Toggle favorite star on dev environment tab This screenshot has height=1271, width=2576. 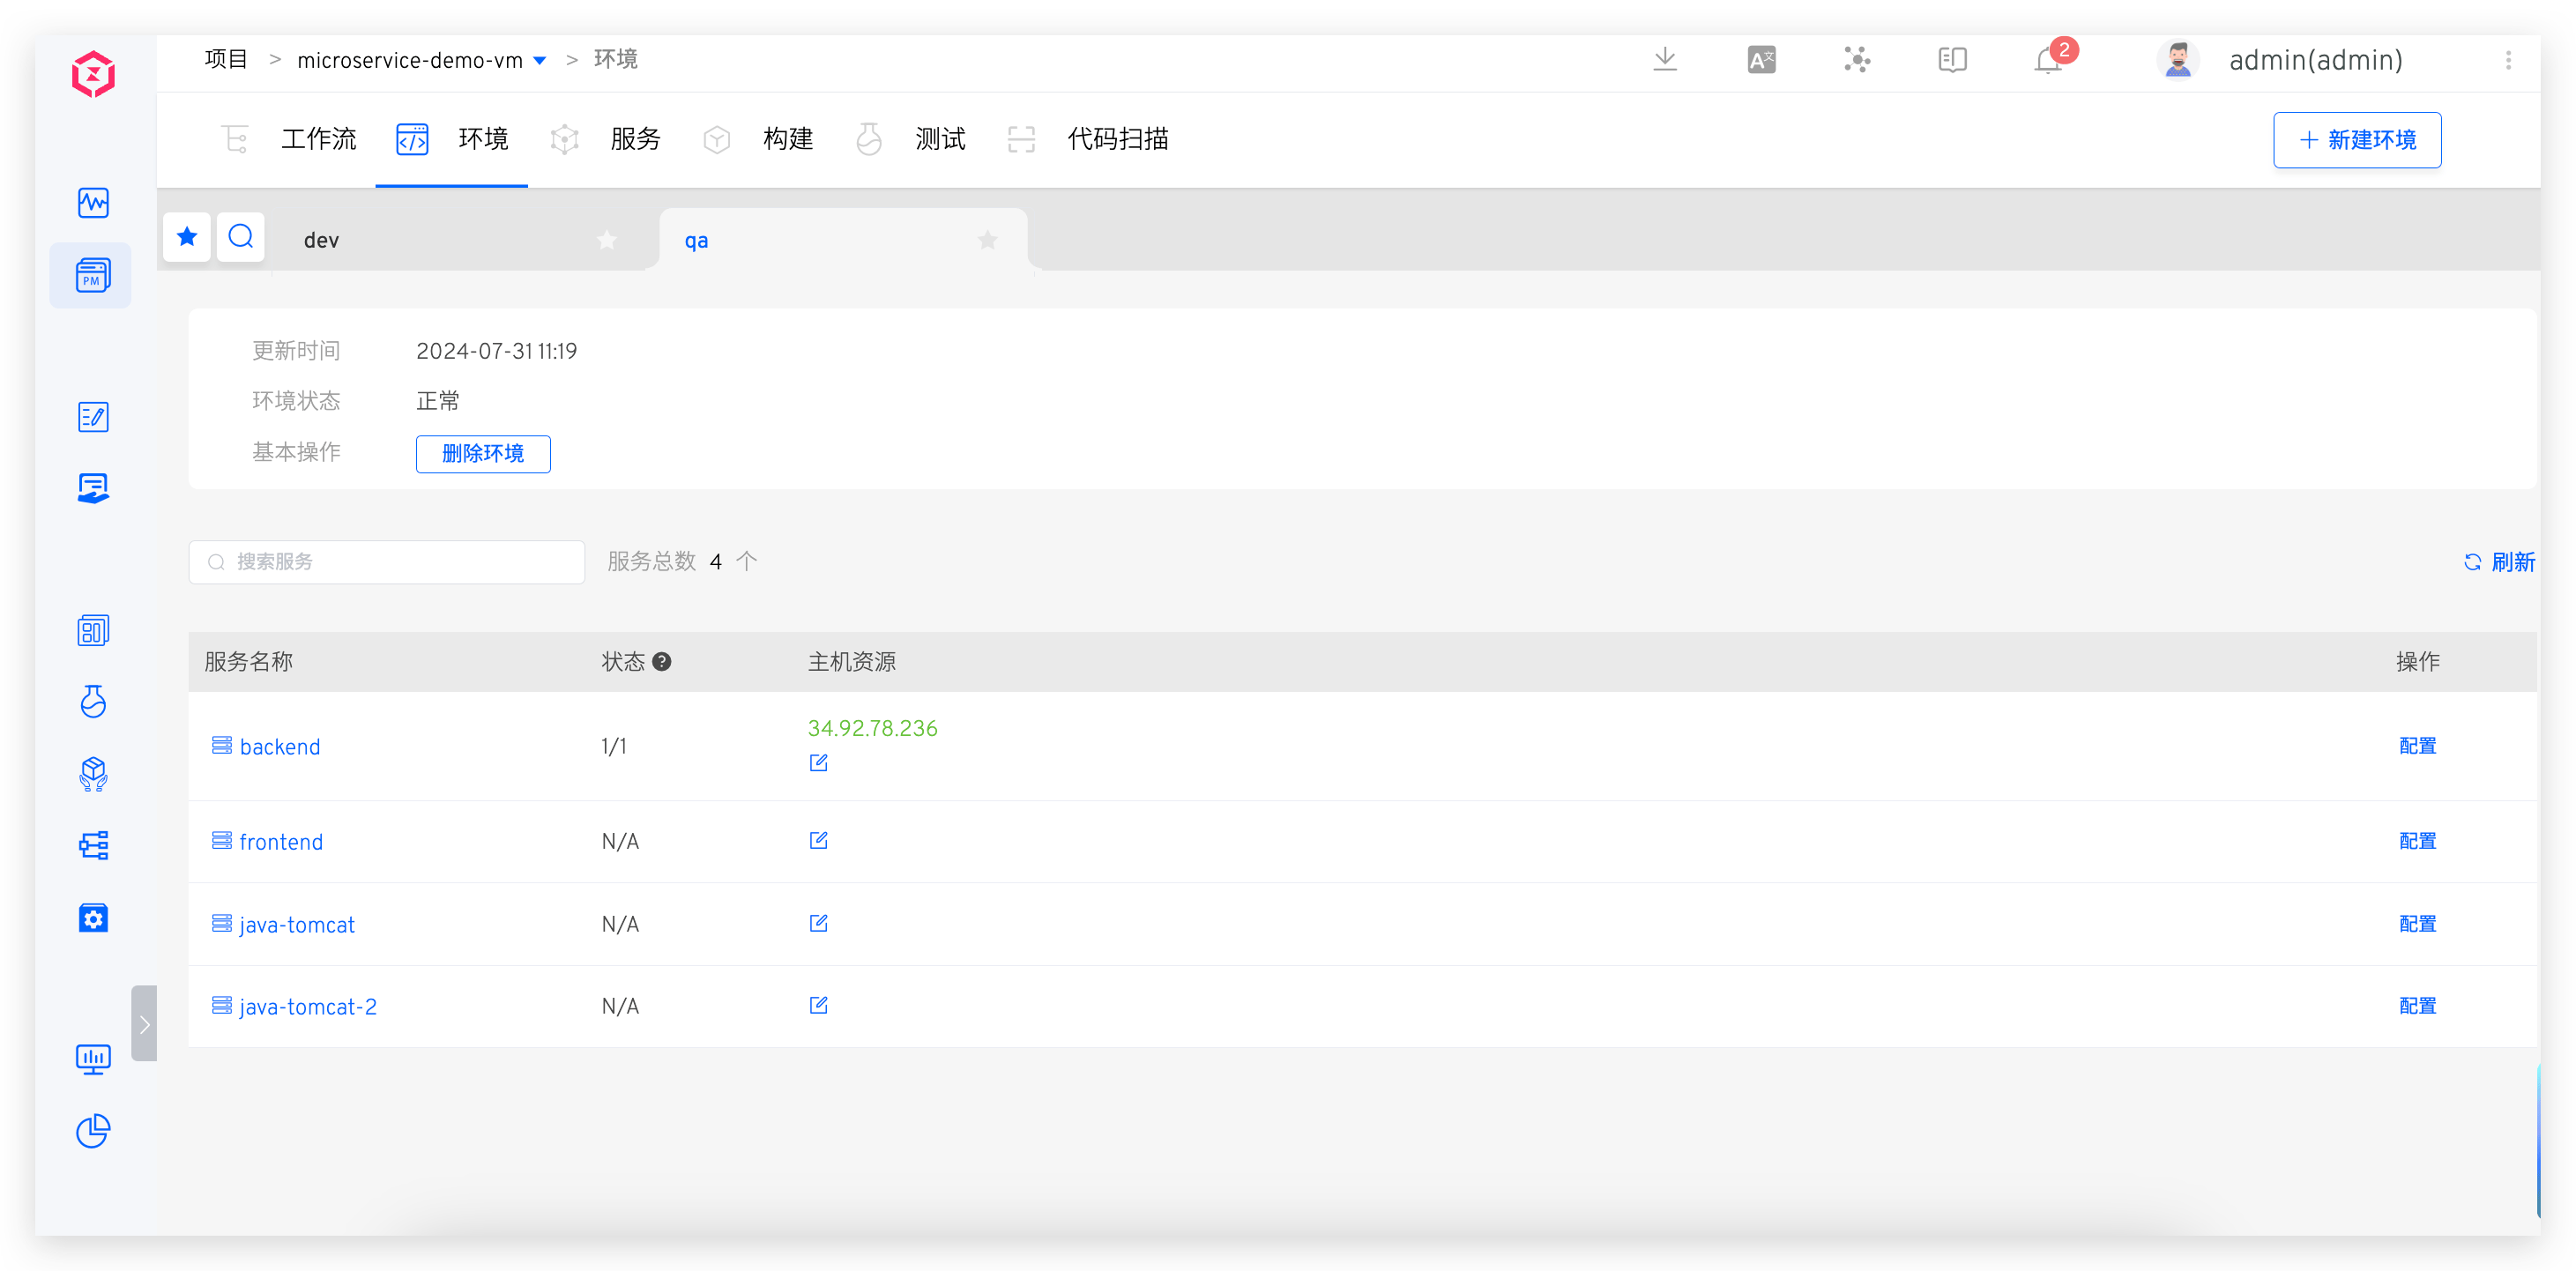607,240
